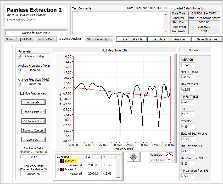
Task: Click the 20000.0 X-axis end scale label
Action: [170, 145]
